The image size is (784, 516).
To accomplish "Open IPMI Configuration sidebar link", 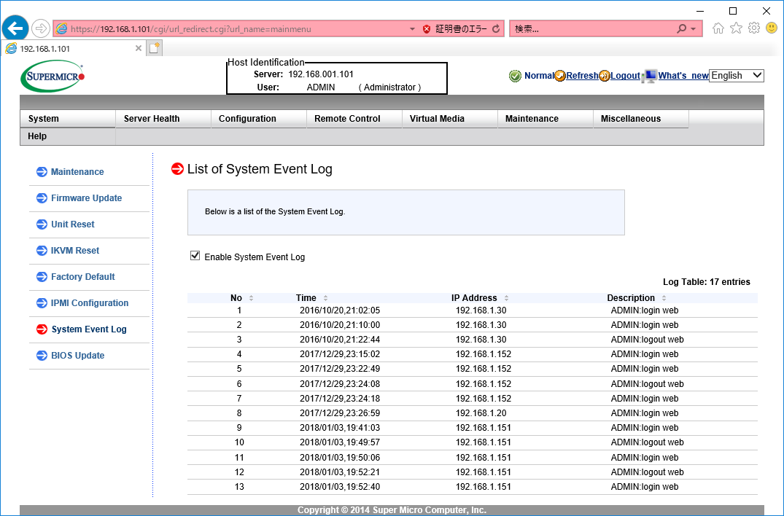I will click(x=90, y=302).
